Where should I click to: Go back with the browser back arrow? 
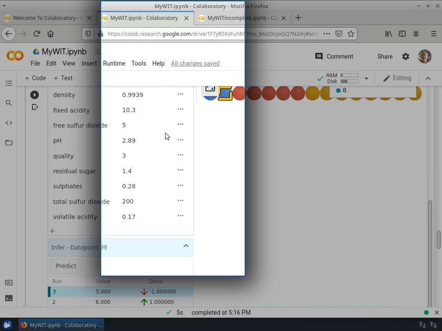coord(9,34)
